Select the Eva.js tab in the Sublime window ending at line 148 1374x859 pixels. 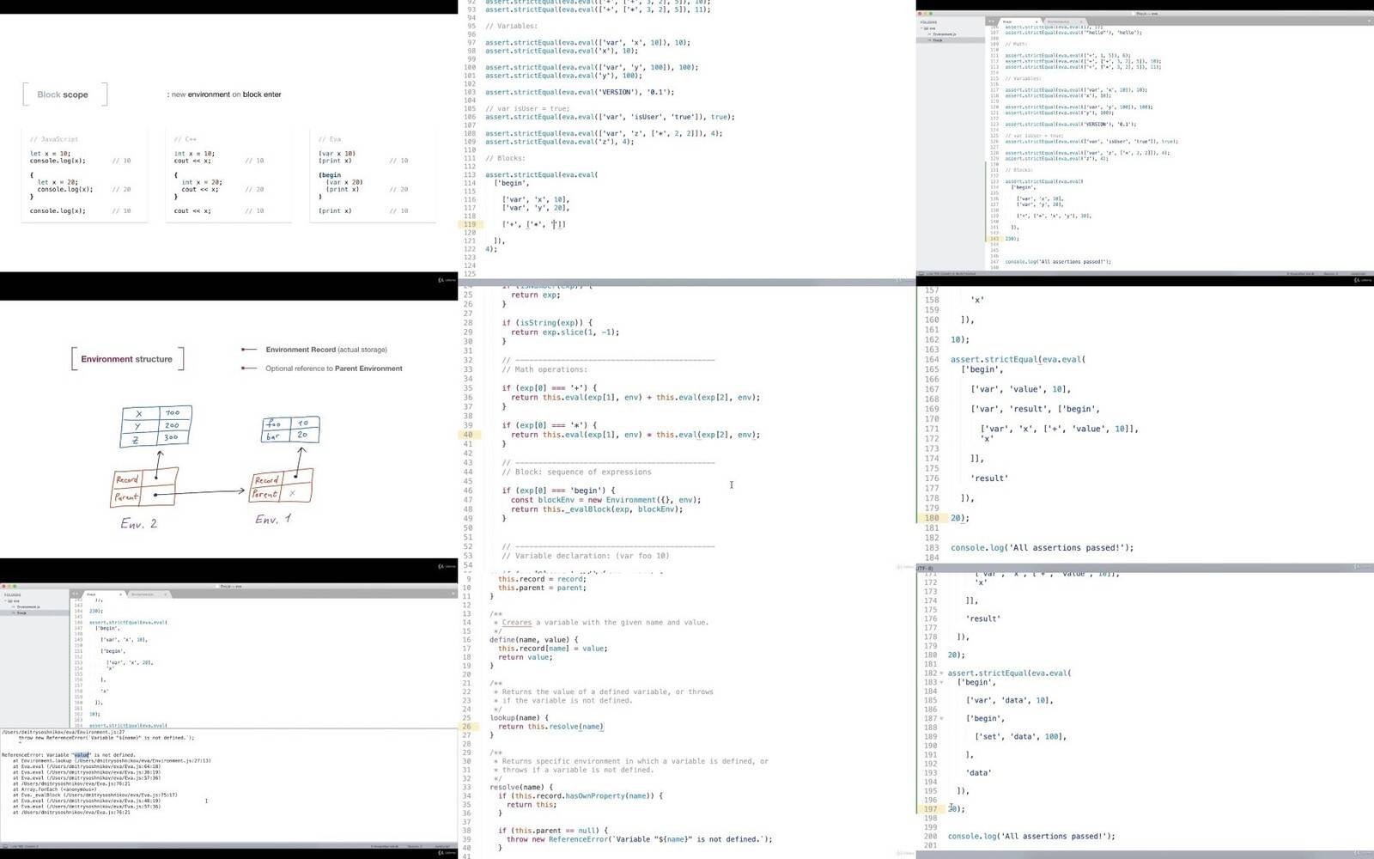1019,21
